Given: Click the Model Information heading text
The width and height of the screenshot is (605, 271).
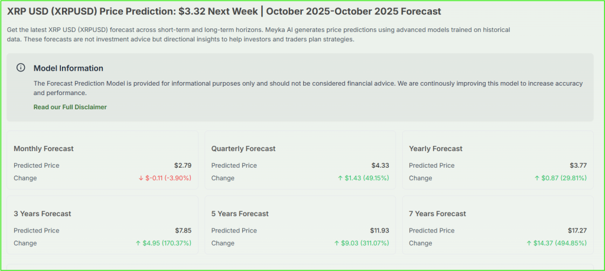Looking at the screenshot, I should point(69,68).
